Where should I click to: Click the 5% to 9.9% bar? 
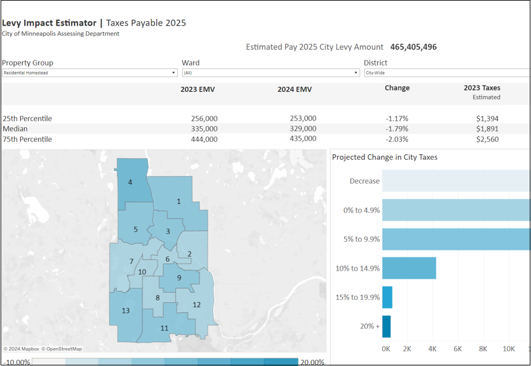[x=456, y=239]
